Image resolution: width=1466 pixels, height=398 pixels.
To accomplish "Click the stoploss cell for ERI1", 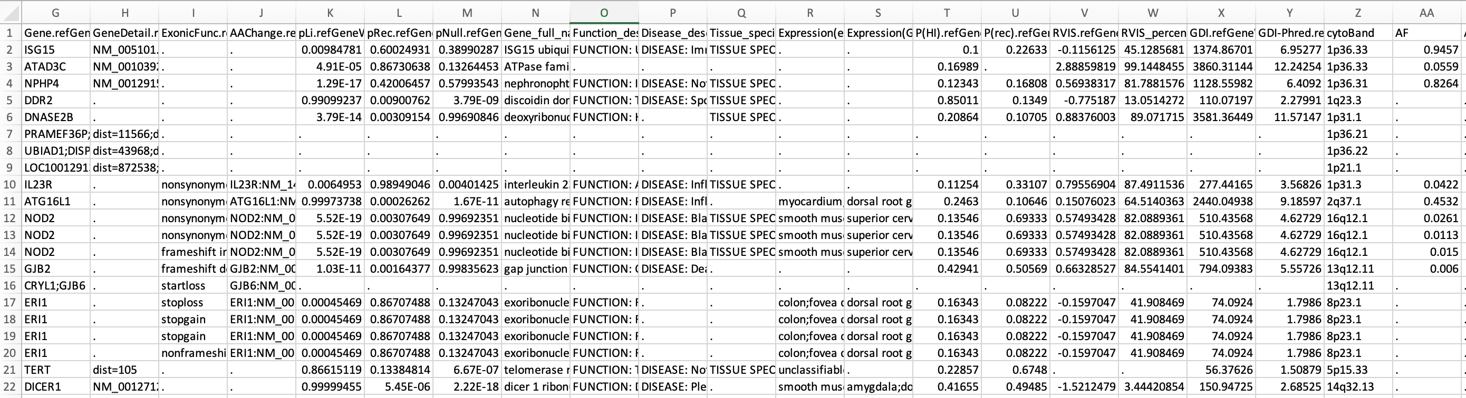I will coord(193,303).
